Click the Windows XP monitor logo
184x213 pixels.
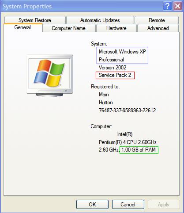click(50, 76)
